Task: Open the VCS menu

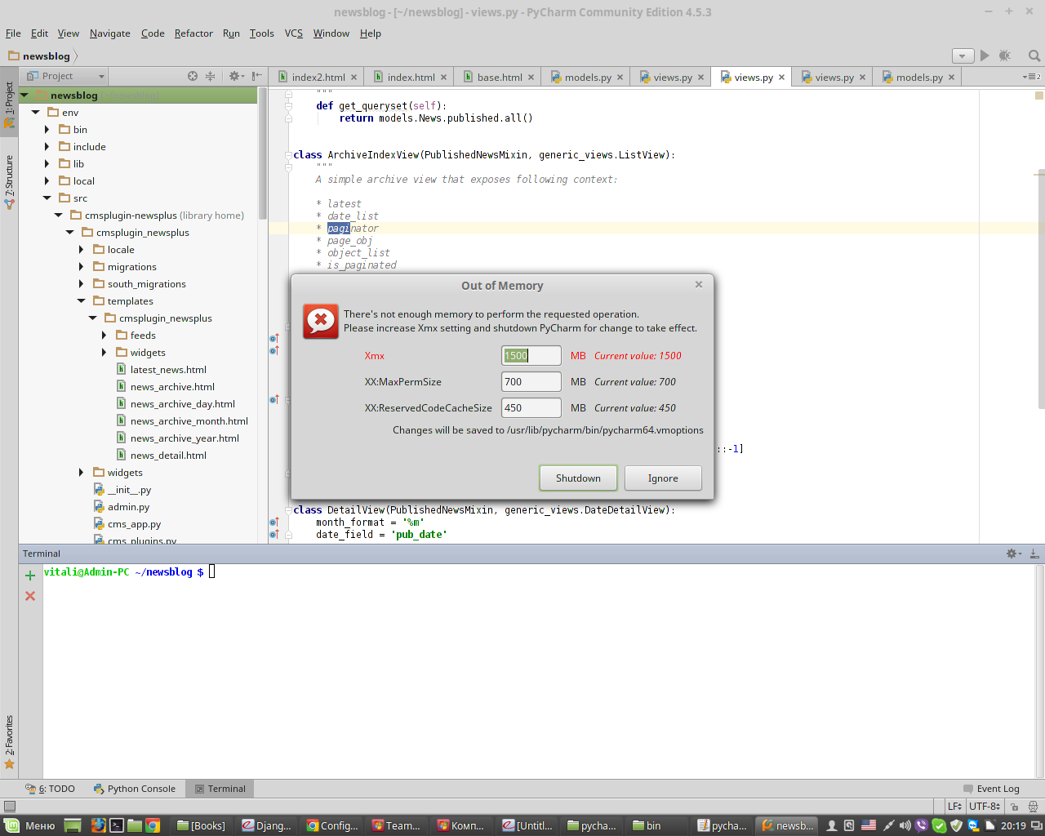Action: tap(294, 33)
